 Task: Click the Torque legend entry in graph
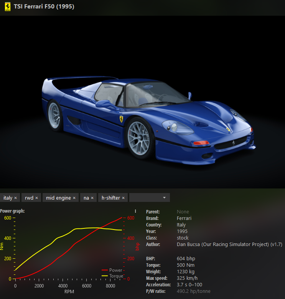pos(112,276)
